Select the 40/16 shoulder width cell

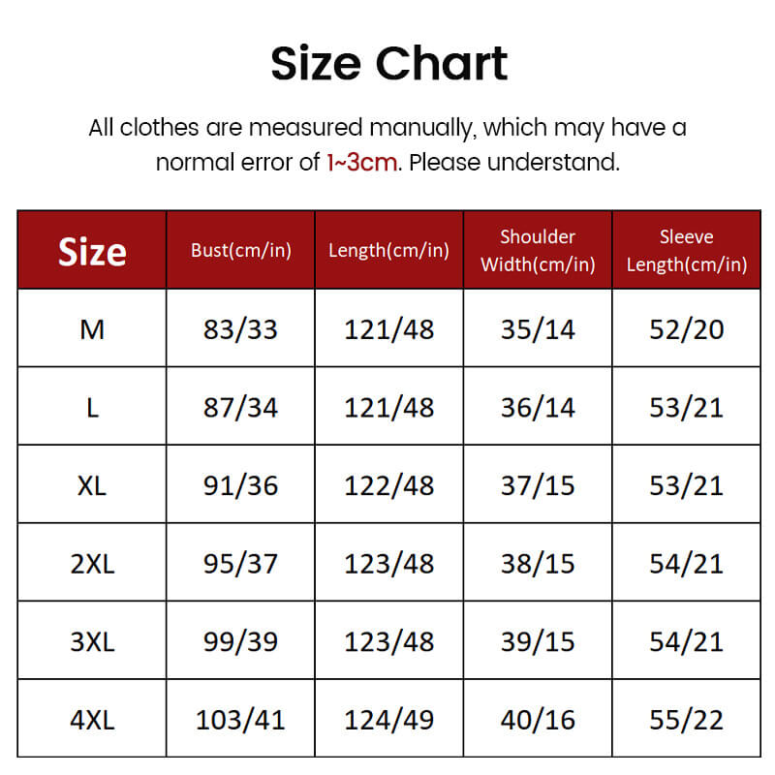coord(538,720)
